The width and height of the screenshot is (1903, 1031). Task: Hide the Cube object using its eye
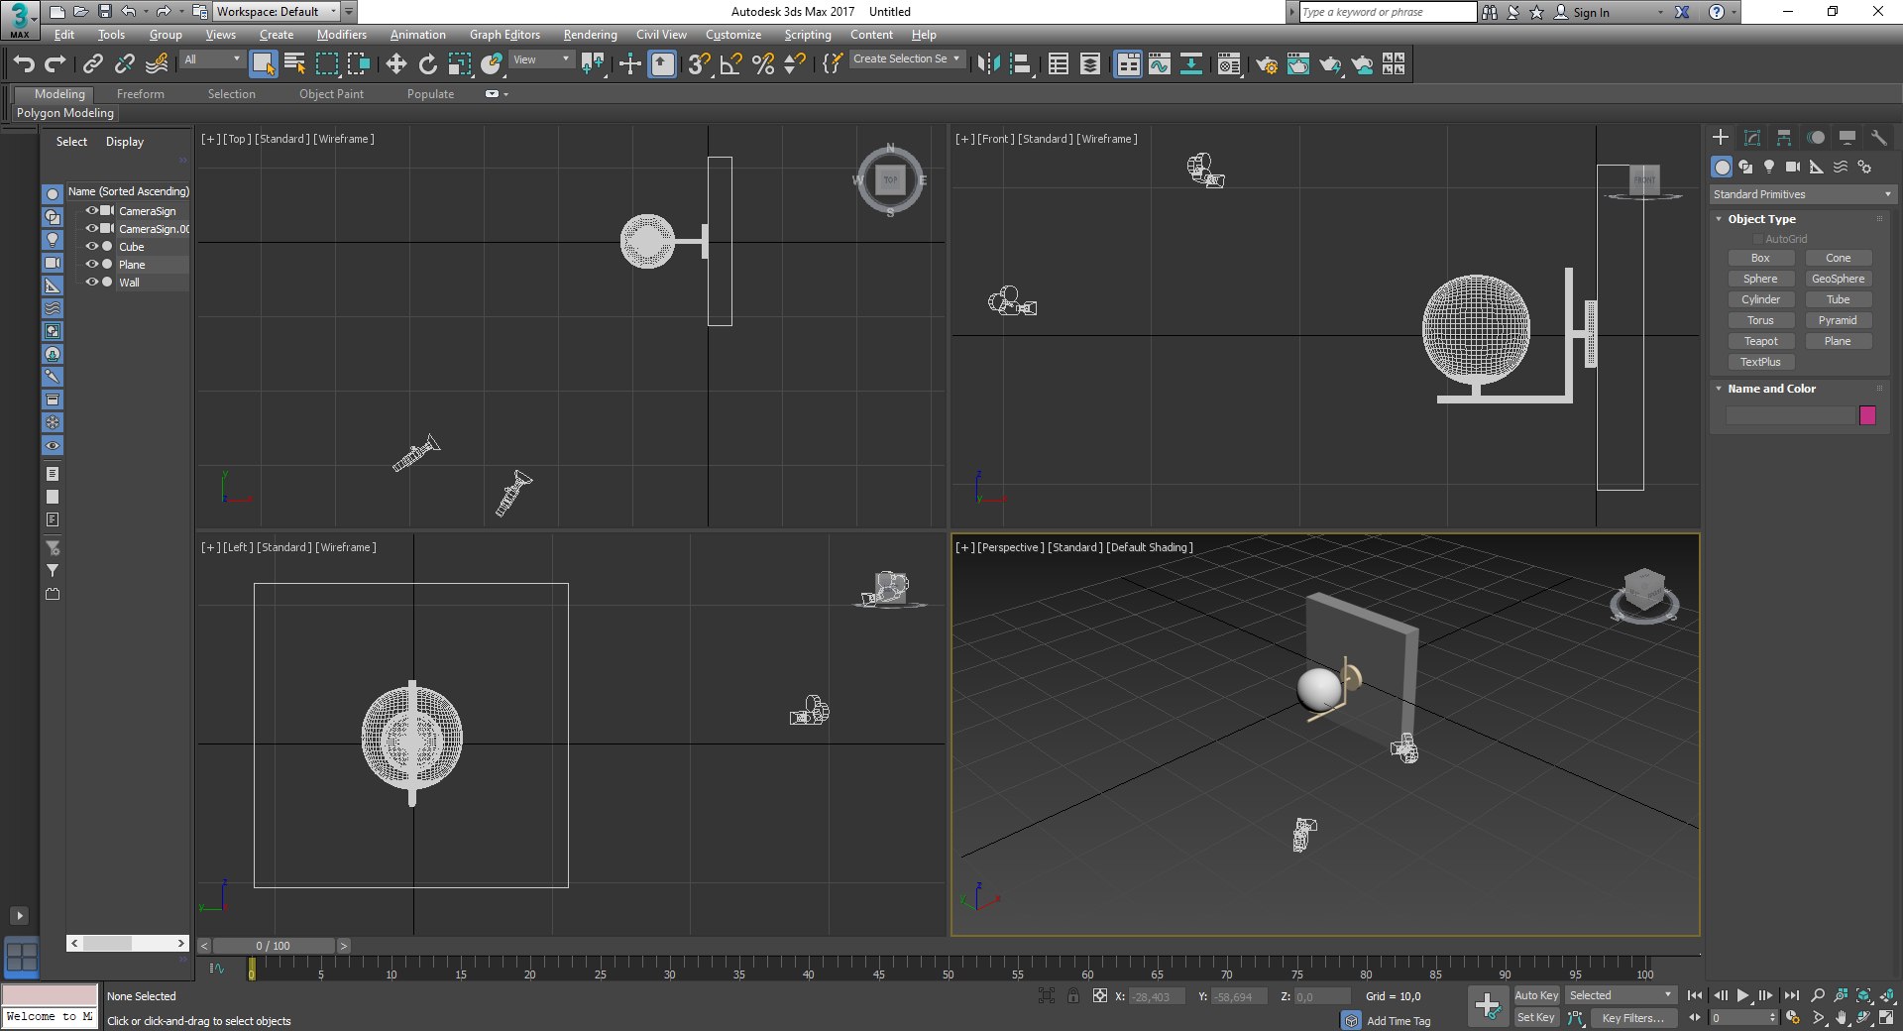tap(92, 247)
